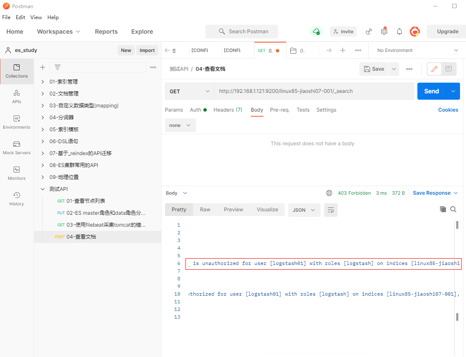The height and width of the screenshot is (357, 466).
Task: Open the satellite capture requests icon
Action: 369,32
